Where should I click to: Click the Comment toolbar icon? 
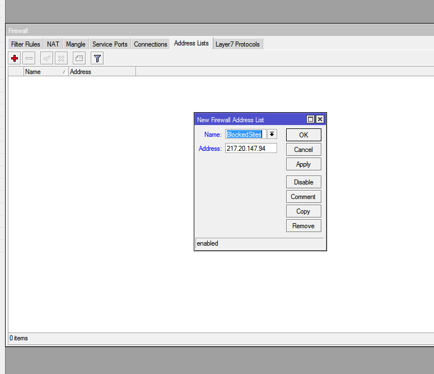(80, 58)
